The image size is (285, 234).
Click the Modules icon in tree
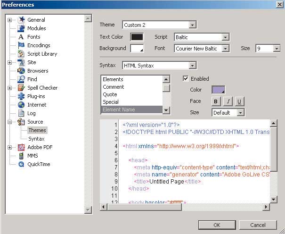click(21, 28)
